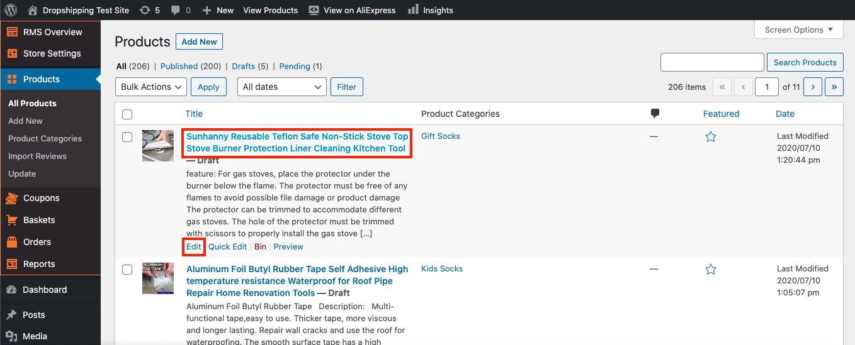Click the Sunhanny product thumbnail

[x=158, y=146]
